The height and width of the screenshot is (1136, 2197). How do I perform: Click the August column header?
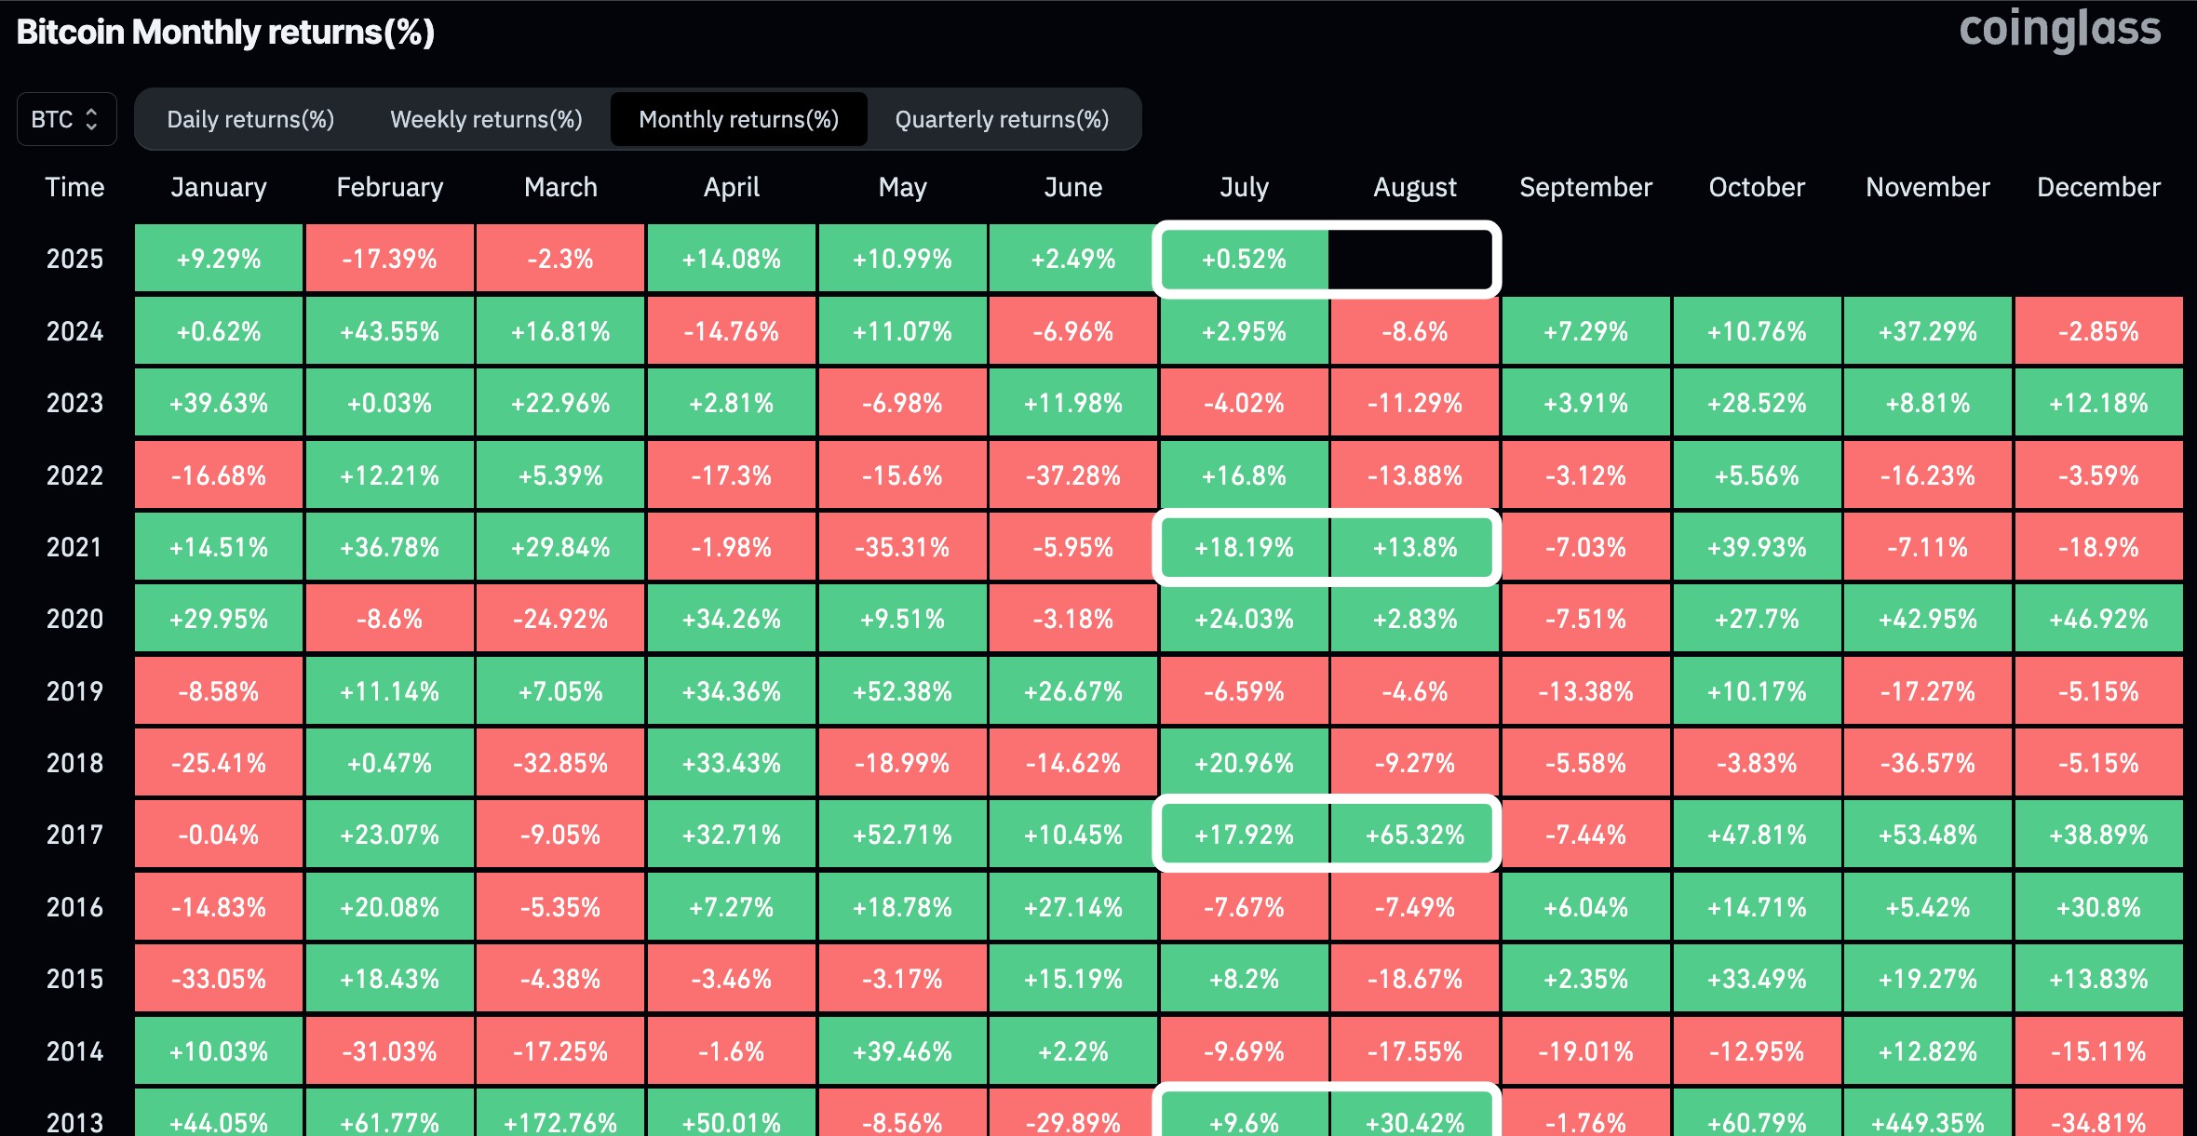click(x=1415, y=187)
